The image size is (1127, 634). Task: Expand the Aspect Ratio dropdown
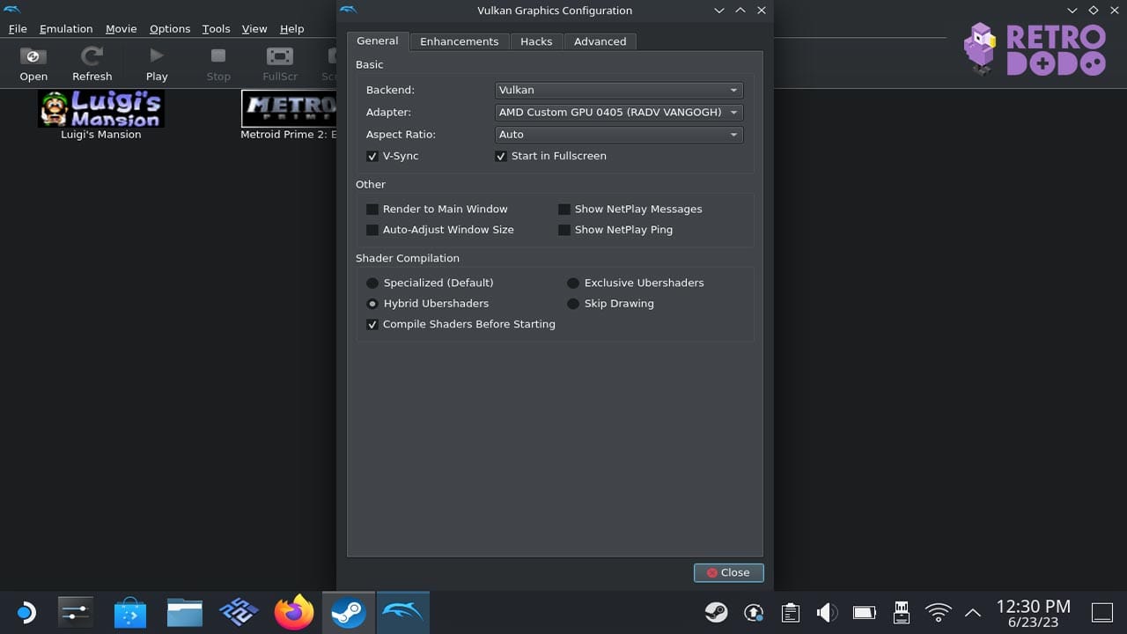tap(619, 135)
